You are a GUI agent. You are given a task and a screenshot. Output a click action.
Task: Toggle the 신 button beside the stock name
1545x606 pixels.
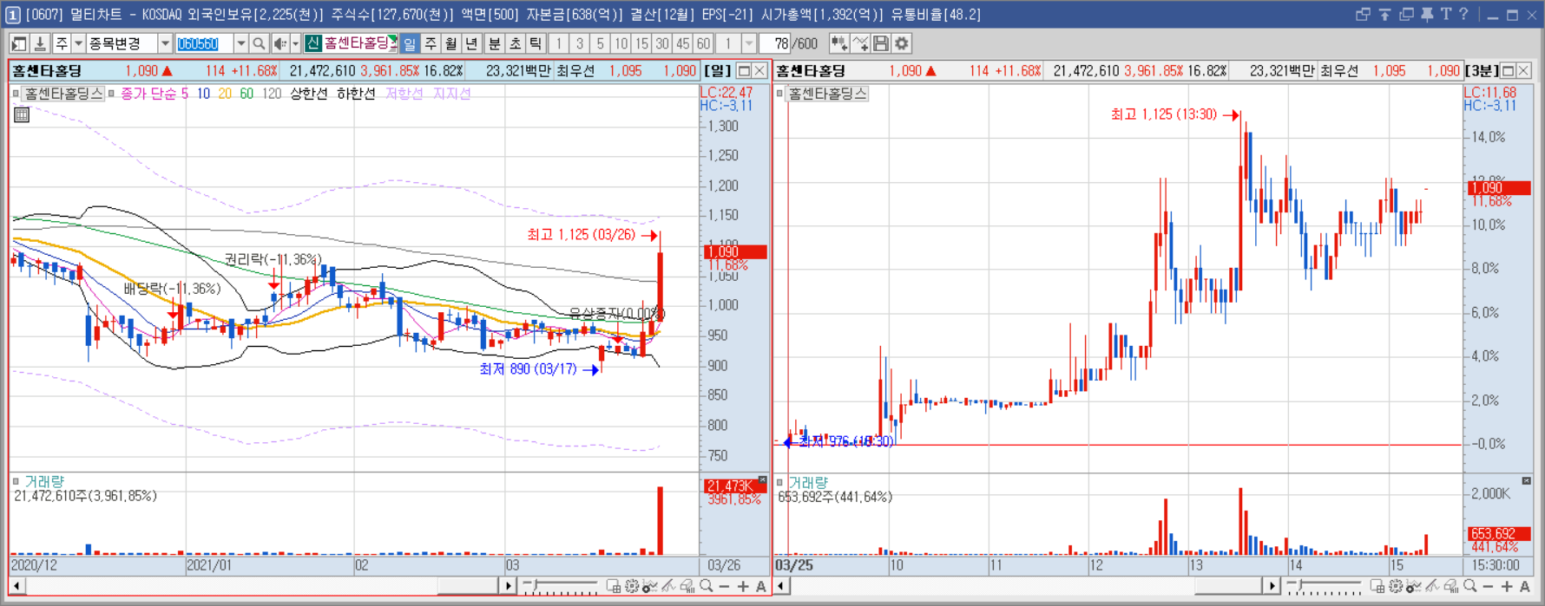[x=313, y=43]
